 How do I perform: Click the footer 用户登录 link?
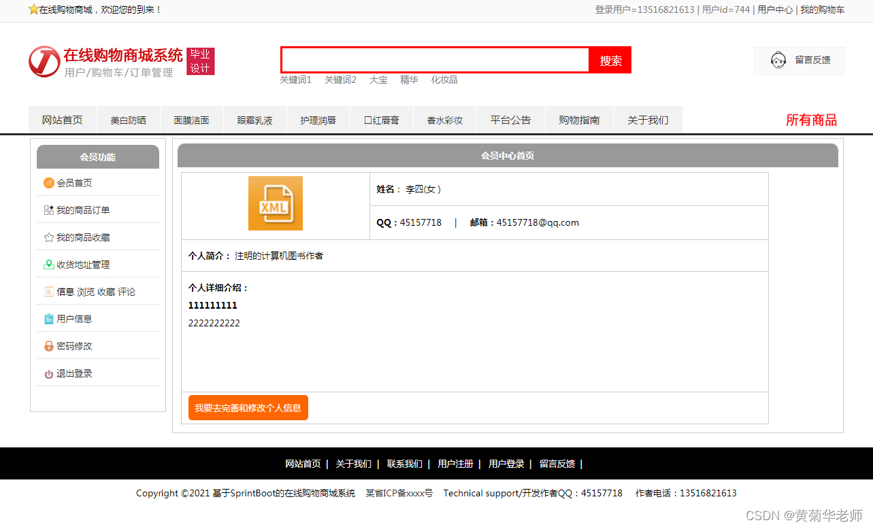pyautogui.click(x=506, y=464)
